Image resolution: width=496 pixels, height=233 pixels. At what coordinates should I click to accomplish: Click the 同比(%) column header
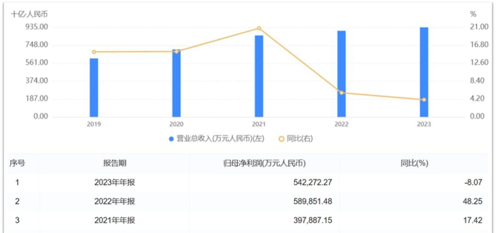coord(414,163)
